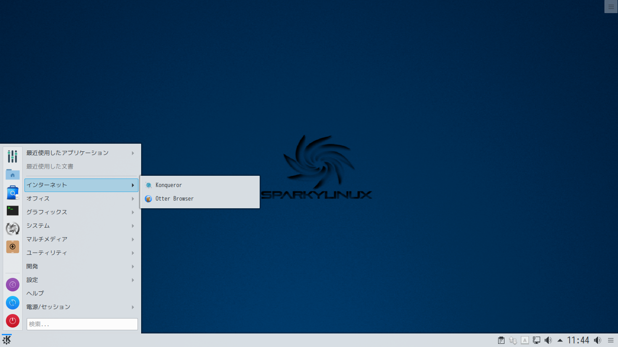Open the home folder icon in menu sidebar
This screenshot has width=618, height=347.
click(13, 174)
